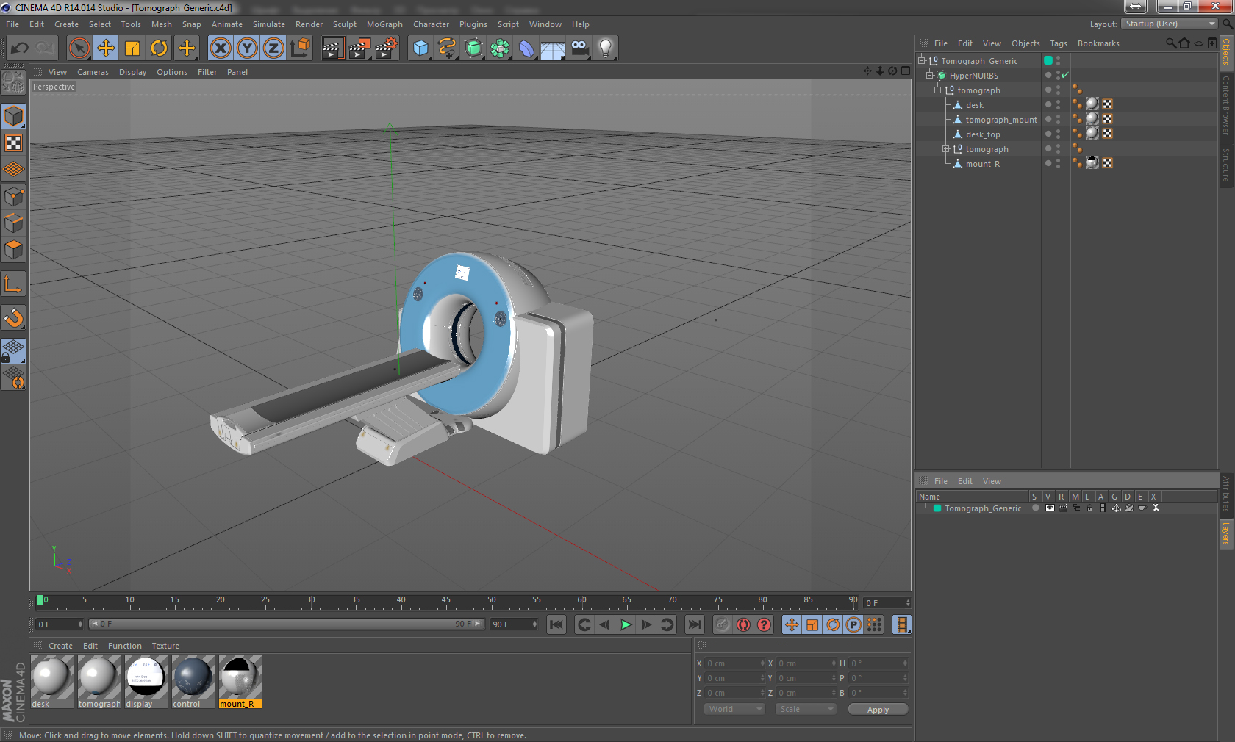Go to start of animation
Image resolution: width=1235 pixels, height=742 pixels.
556,624
